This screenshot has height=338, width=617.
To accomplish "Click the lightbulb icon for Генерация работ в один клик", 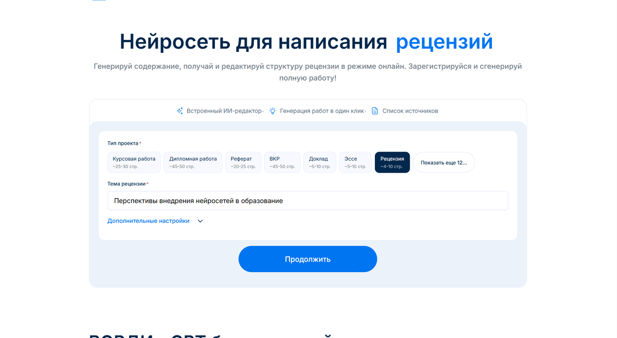I will [273, 110].
